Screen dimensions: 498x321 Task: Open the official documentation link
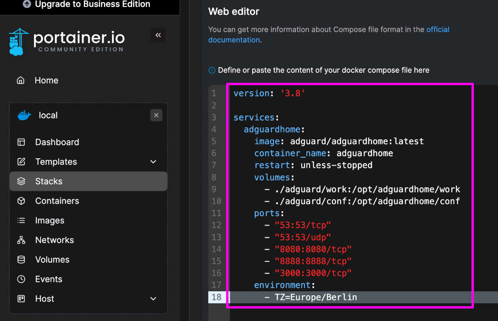click(329, 35)
